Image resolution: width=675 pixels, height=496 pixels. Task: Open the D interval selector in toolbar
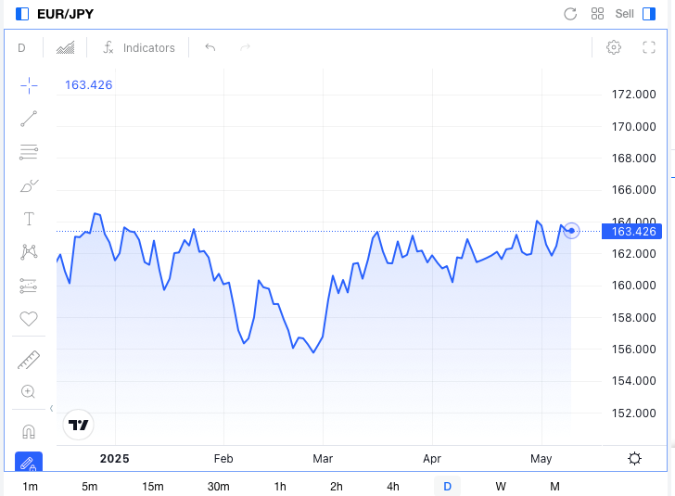click(x=21, y=48)
